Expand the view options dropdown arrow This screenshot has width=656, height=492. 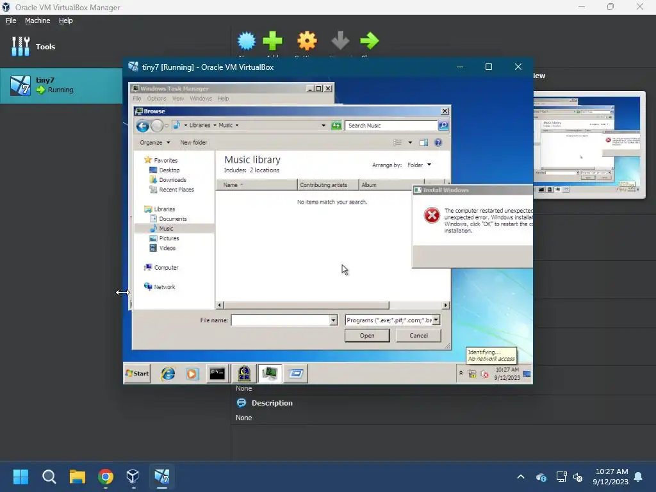pyautogui.click(x=410, y=143)
